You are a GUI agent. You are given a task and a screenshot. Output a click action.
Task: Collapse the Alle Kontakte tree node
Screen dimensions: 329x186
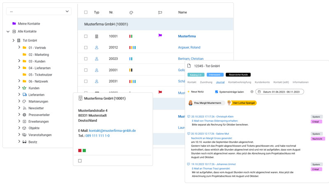coord(8,32)
